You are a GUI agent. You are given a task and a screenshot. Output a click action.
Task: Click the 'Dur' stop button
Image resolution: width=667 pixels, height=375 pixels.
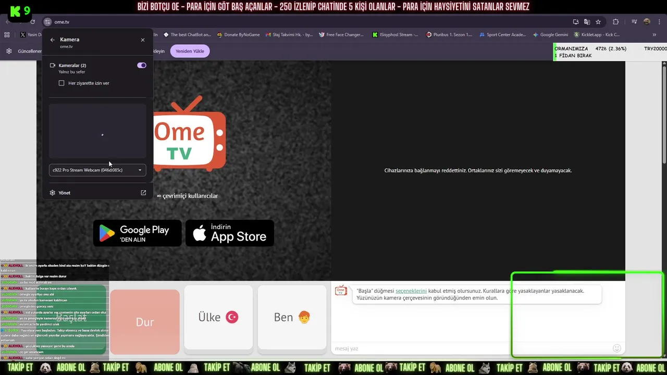point(145,322)
